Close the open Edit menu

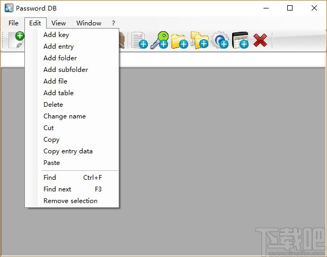pos(35,23)
